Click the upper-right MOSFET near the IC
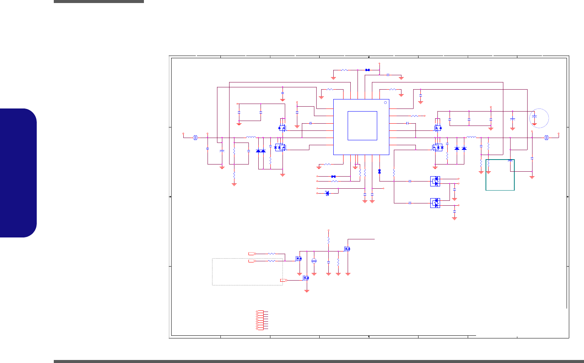This screenshot has height=363, width=584. [438, 127]
